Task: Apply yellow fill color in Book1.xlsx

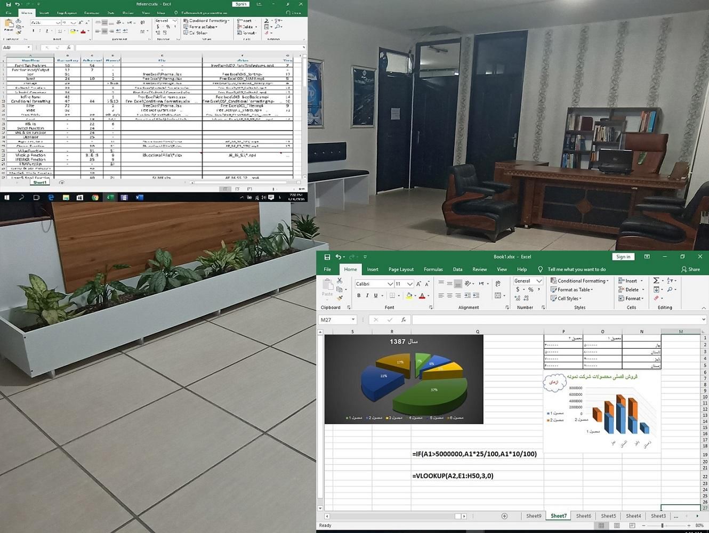Action: pyautogui.click(x=409, y=295)
